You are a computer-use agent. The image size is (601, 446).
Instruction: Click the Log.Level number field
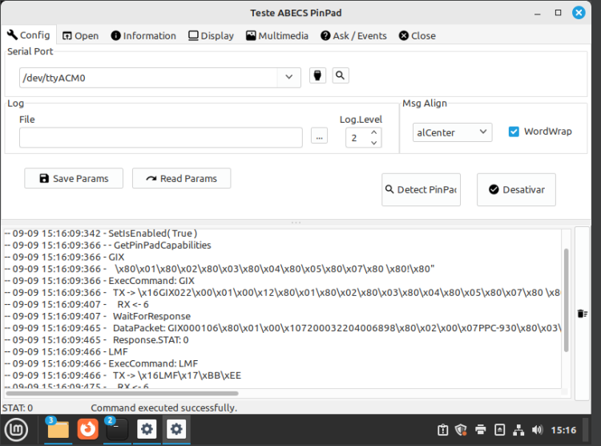(357, 138)
